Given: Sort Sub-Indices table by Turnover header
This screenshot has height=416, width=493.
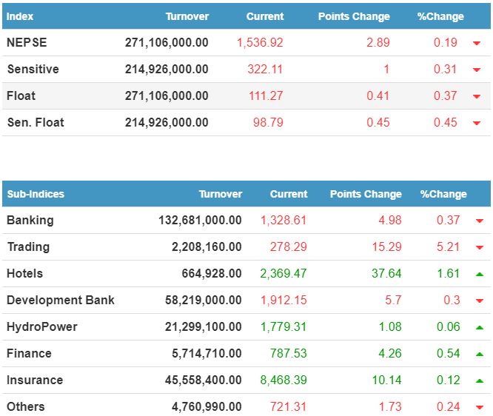Looking at the screenshot, I should pyautogui.click(x=220, y=194).
